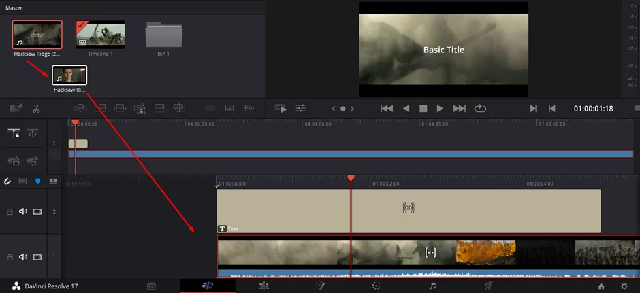Viewport: 640px width, 293px height.
Task: Click the Place on Top icon
Action: [x=159, y=108]
